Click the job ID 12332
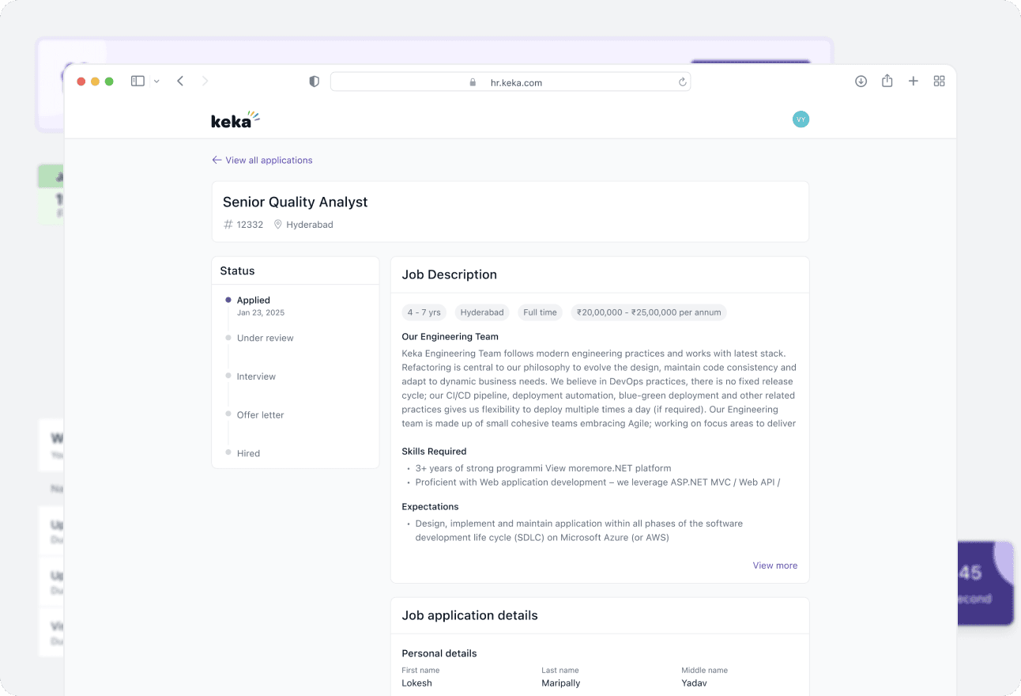 pyautogui.click(x=243, y=225)
